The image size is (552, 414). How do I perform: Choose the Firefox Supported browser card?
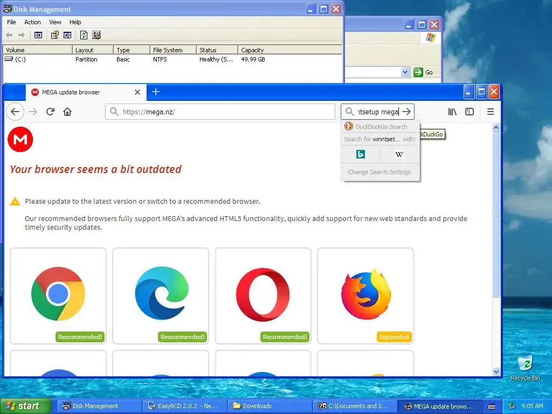(x=365, y=296)
